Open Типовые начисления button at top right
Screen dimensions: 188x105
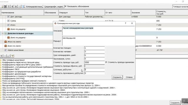(180, 7)
